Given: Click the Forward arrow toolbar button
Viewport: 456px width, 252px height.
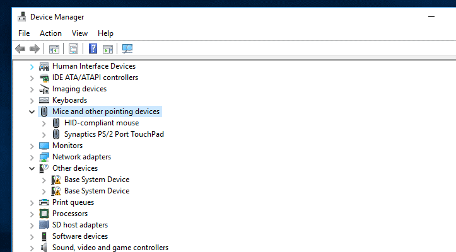Looking at the screenshot, I should tap(35, 49).
